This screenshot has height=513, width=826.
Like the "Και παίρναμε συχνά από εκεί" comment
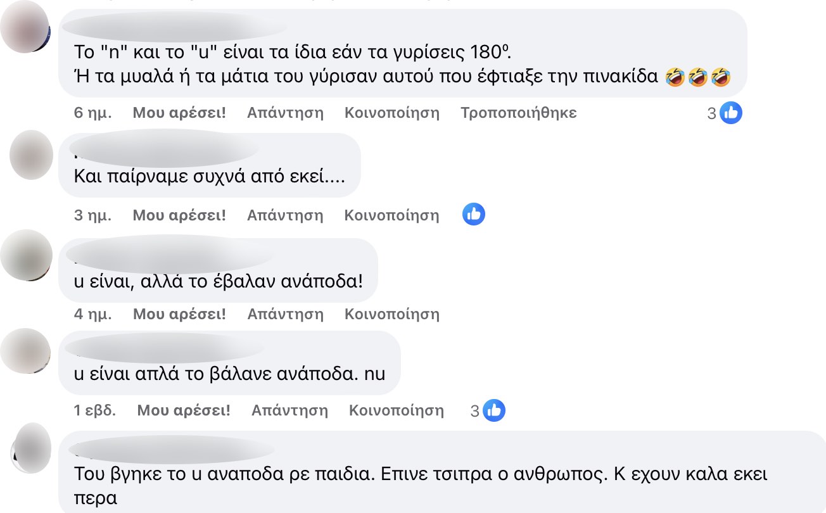179,215
